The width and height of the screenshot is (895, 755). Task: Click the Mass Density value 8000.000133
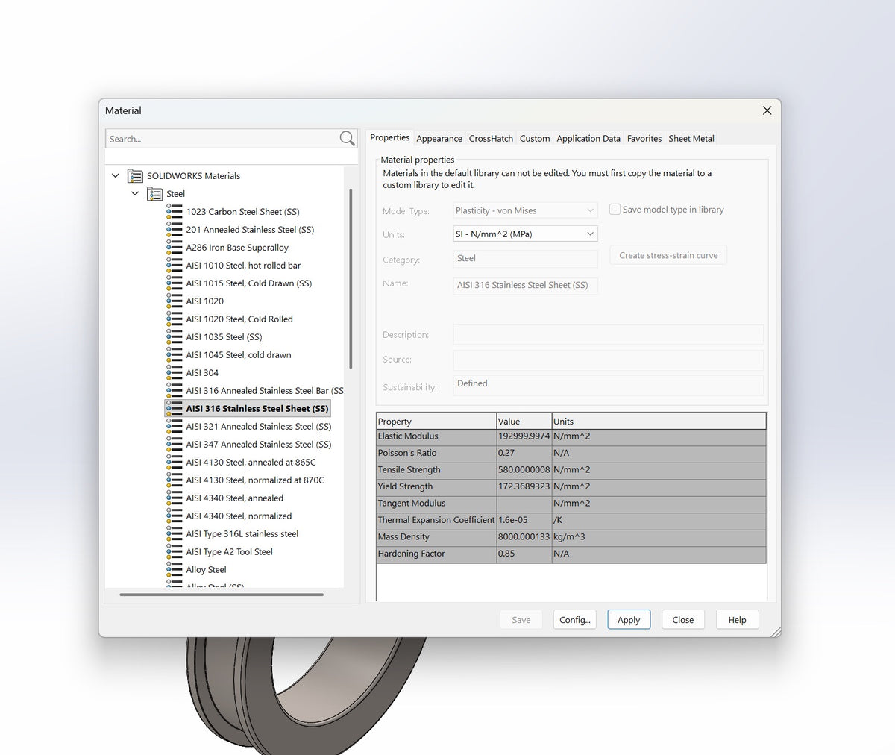[524, 537]
